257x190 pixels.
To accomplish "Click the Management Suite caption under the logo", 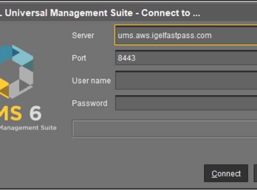I will (x=28, y=128).
